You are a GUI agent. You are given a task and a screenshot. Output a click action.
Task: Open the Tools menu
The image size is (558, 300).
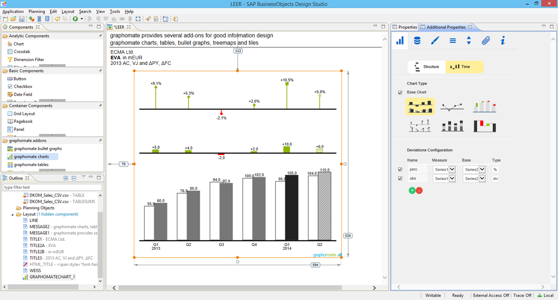pos(115,11)
